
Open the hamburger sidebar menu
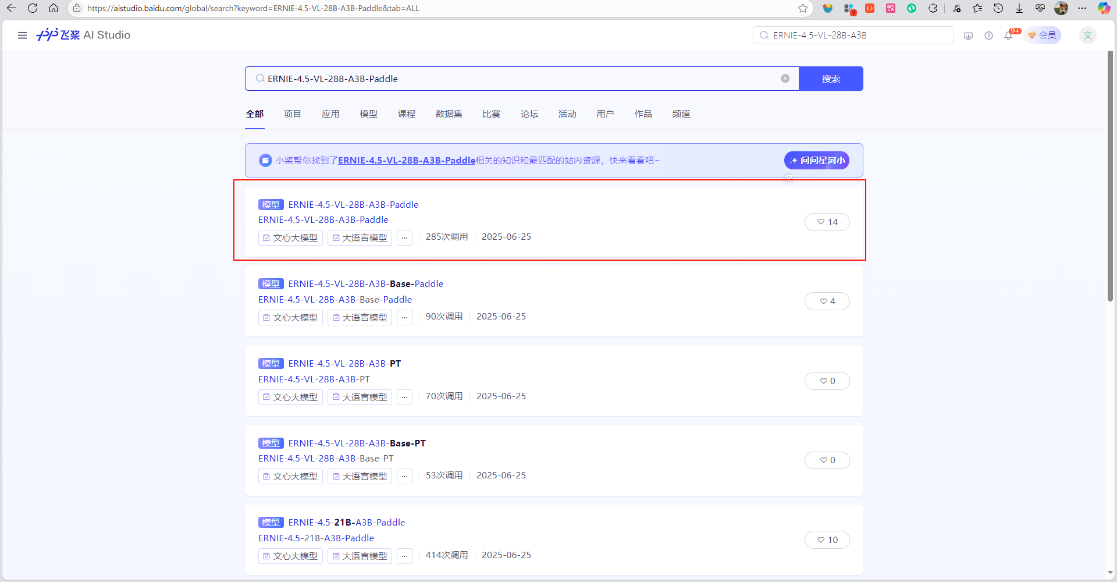[x=22, y=36]
